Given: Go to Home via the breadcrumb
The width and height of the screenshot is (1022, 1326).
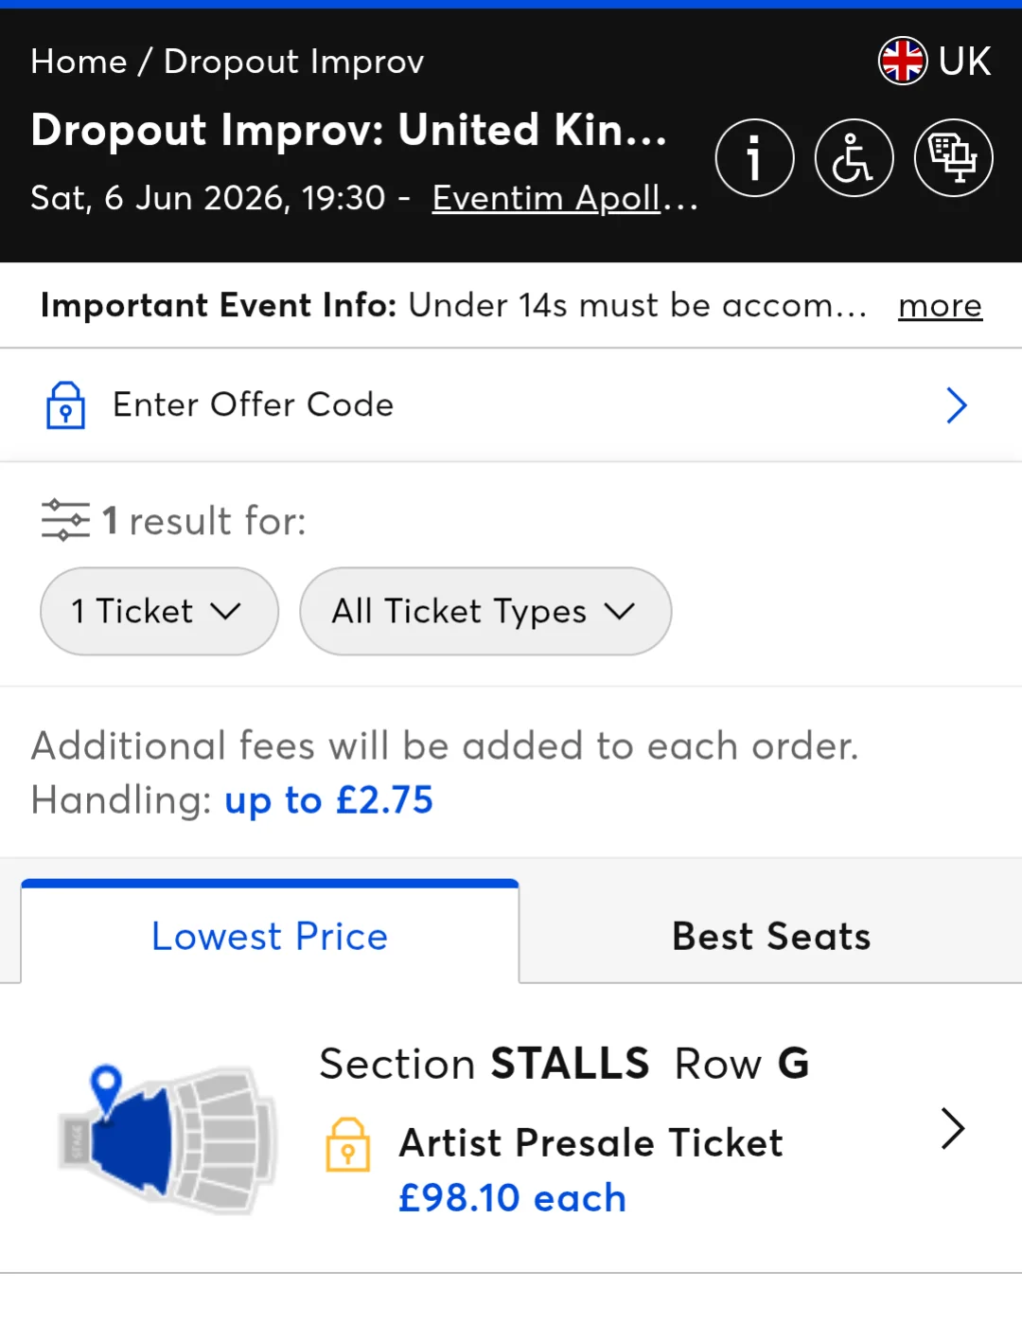Looking at the screenshot, I should [x=79, y=61].
